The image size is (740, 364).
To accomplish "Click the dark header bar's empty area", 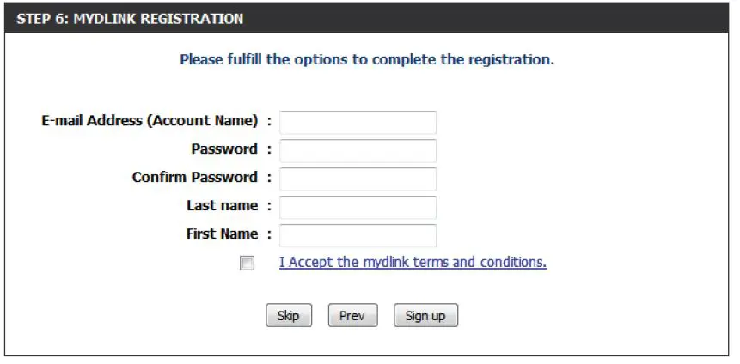I will coord(516,18).
